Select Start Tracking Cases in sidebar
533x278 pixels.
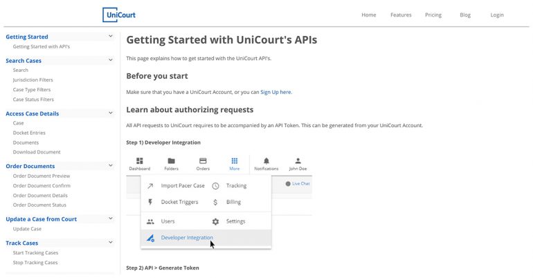pyautogui.click(x=36, y=253)
